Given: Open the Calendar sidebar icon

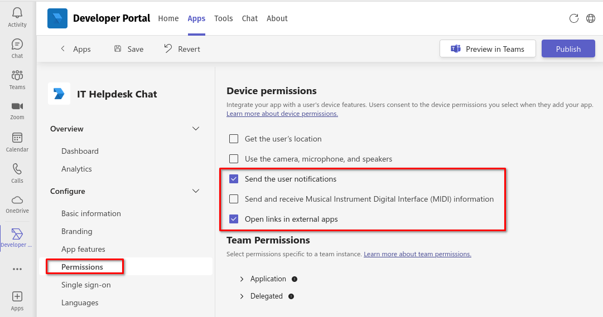Looking at the screenshot, I should click(17, 138).
